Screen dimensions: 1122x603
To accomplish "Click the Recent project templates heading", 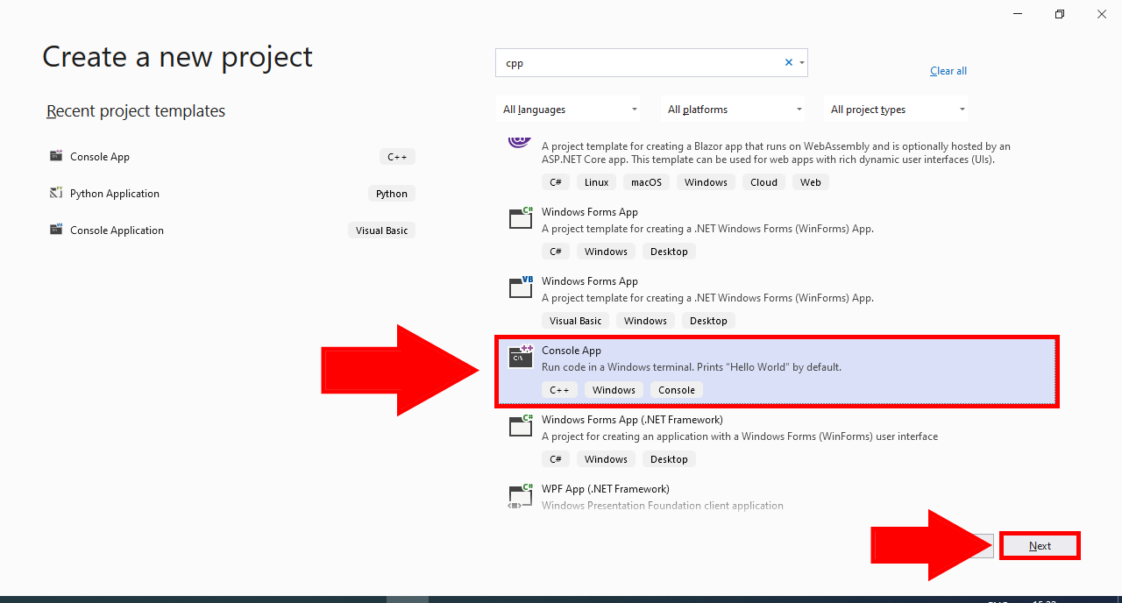I will (136, 111).
